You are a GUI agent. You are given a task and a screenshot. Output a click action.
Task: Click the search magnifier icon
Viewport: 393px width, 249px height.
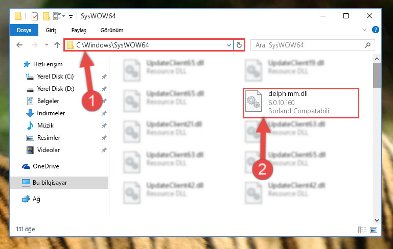point(367,45)
